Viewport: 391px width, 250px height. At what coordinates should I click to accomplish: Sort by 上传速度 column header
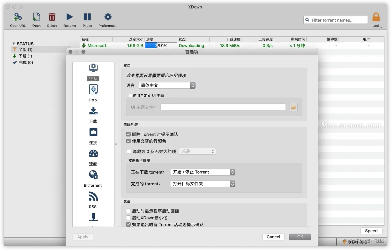pos(258,39)
